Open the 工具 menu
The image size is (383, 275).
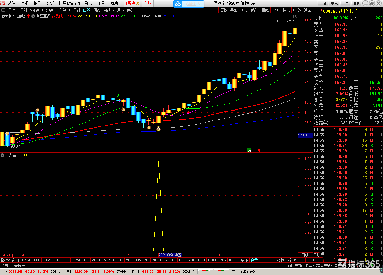[101, 4]
